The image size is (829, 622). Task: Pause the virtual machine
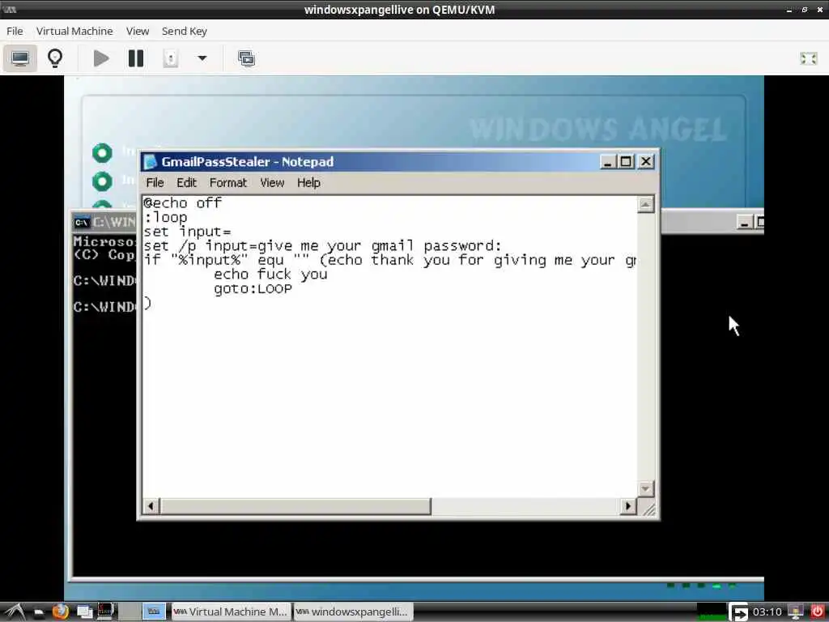click(x=136, y=58)
